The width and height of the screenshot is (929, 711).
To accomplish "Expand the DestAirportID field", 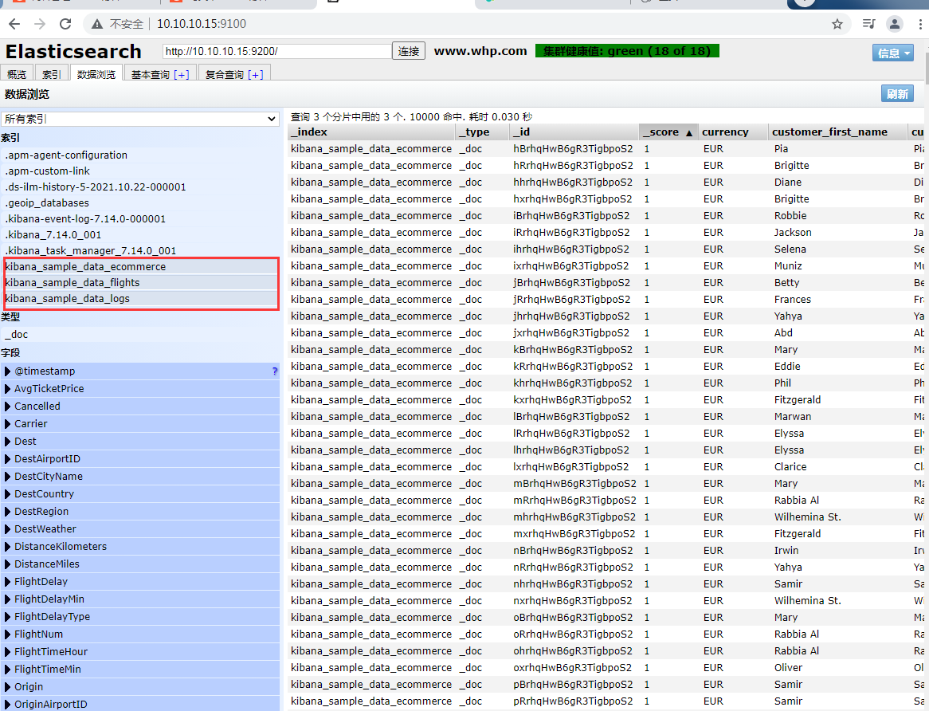I will pos(8,458).
